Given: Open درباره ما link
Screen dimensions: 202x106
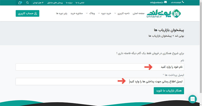Looking at the screenshot, I should pos(69,3).
